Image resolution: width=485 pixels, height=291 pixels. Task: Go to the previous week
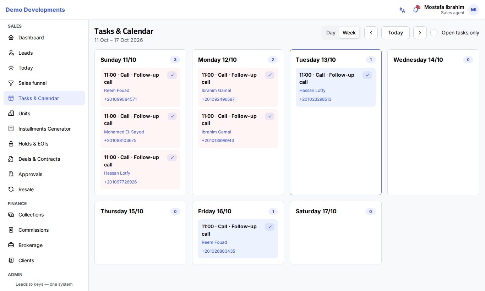coord(371,33)
